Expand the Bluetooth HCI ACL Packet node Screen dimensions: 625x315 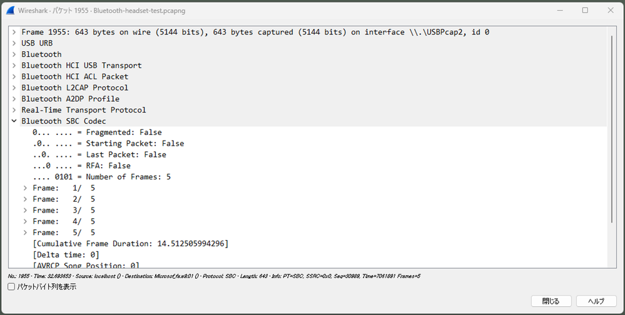pos(14,76)
